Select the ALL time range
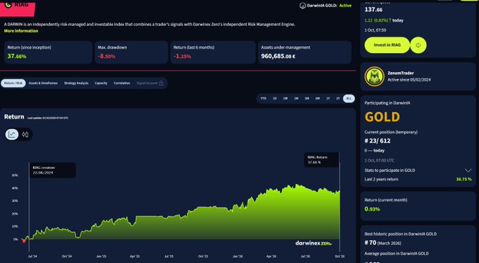 click(349, 98)
